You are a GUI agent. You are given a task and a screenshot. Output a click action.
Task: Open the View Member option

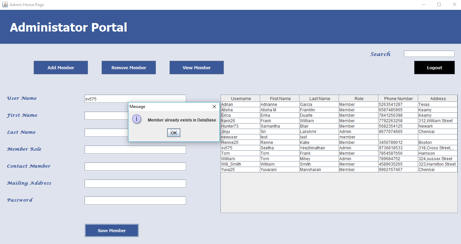coord(196,68)
